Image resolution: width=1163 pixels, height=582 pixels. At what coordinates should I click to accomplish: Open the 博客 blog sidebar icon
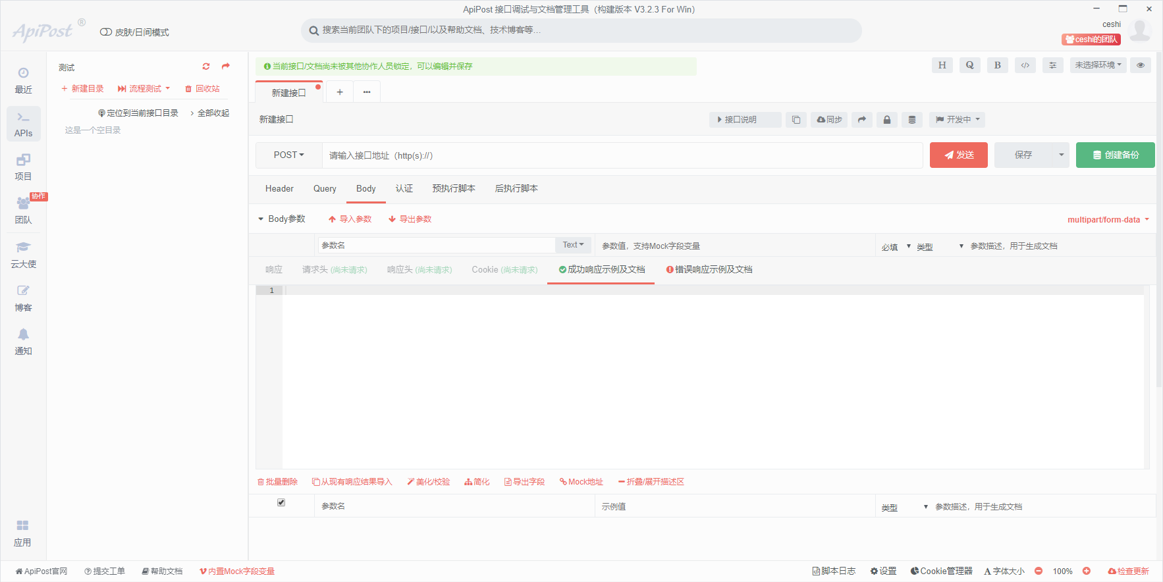(23, 298)
